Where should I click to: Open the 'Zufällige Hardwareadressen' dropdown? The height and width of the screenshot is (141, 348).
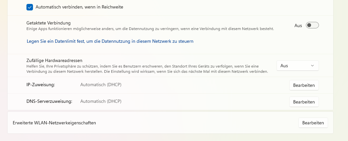coord(297,66)
